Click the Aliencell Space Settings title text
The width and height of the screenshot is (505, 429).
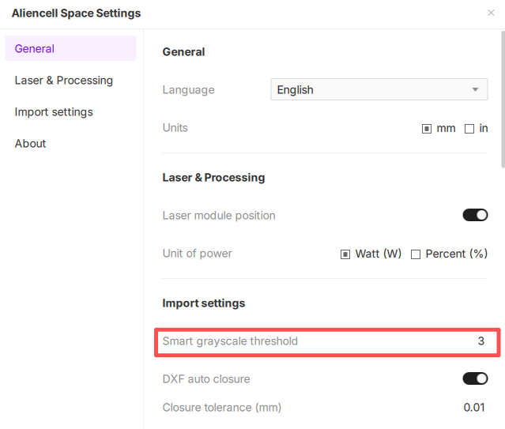pos(76,13)
